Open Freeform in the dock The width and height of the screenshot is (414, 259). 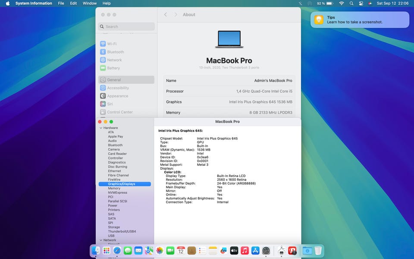pos(223,250)
